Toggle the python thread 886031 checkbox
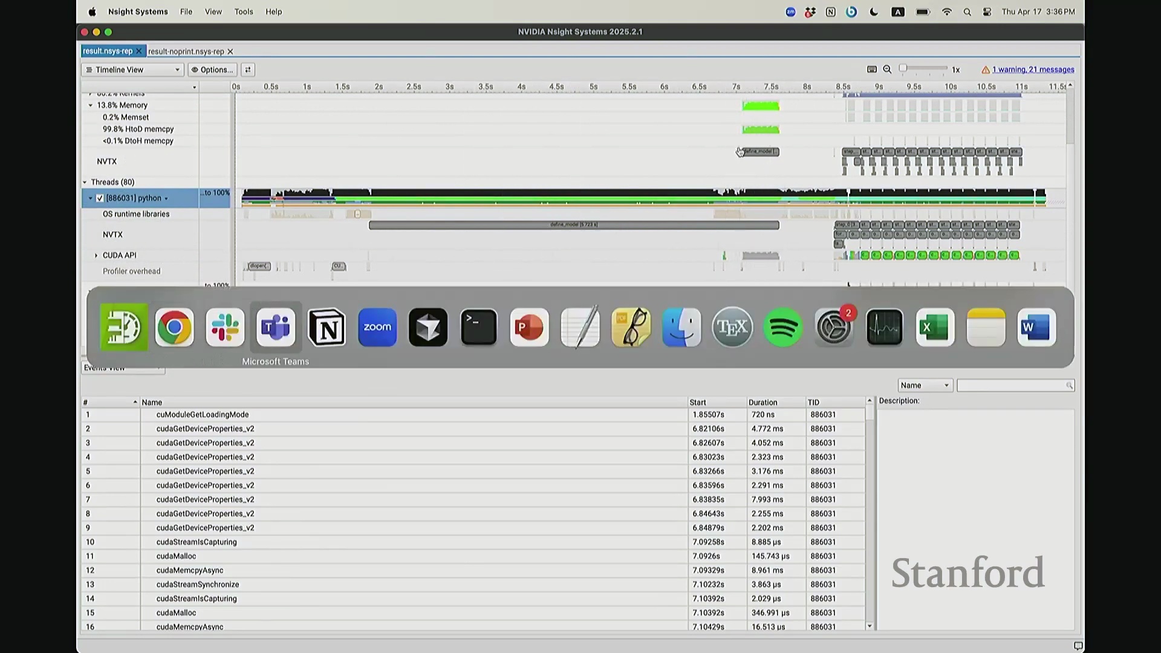 100,198
